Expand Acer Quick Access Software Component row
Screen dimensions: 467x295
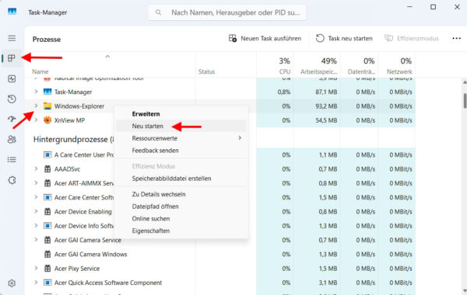(36, 283)
